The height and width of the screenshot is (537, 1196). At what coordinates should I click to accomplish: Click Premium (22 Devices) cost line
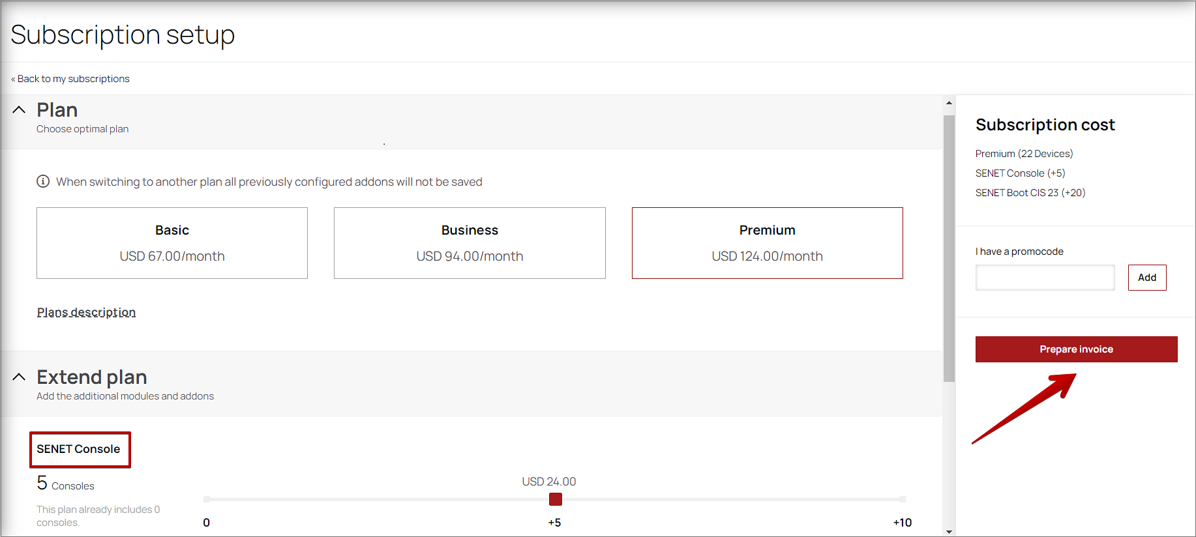pyautogui.click(x=1024, y=154)
